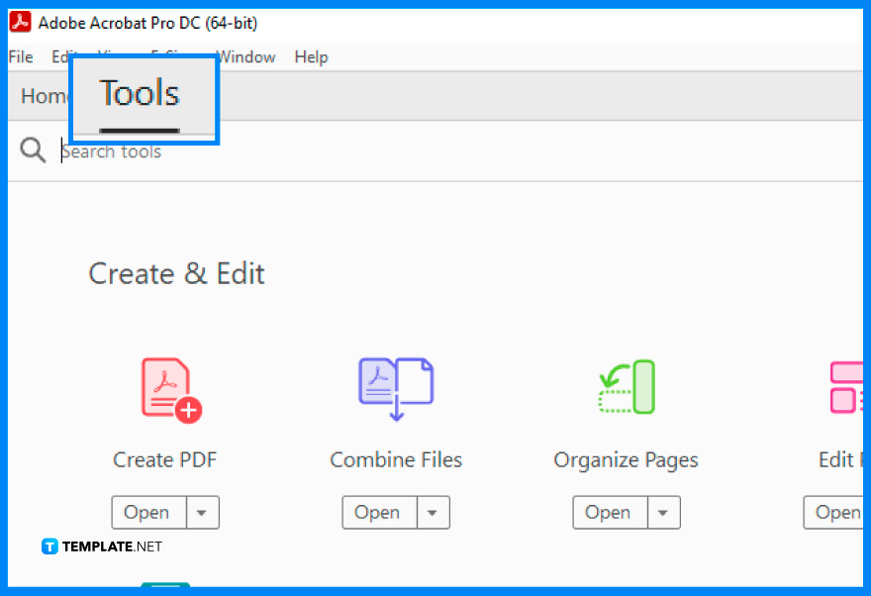
Task: Click Open under Create PDF
Action: pos(147,512)
